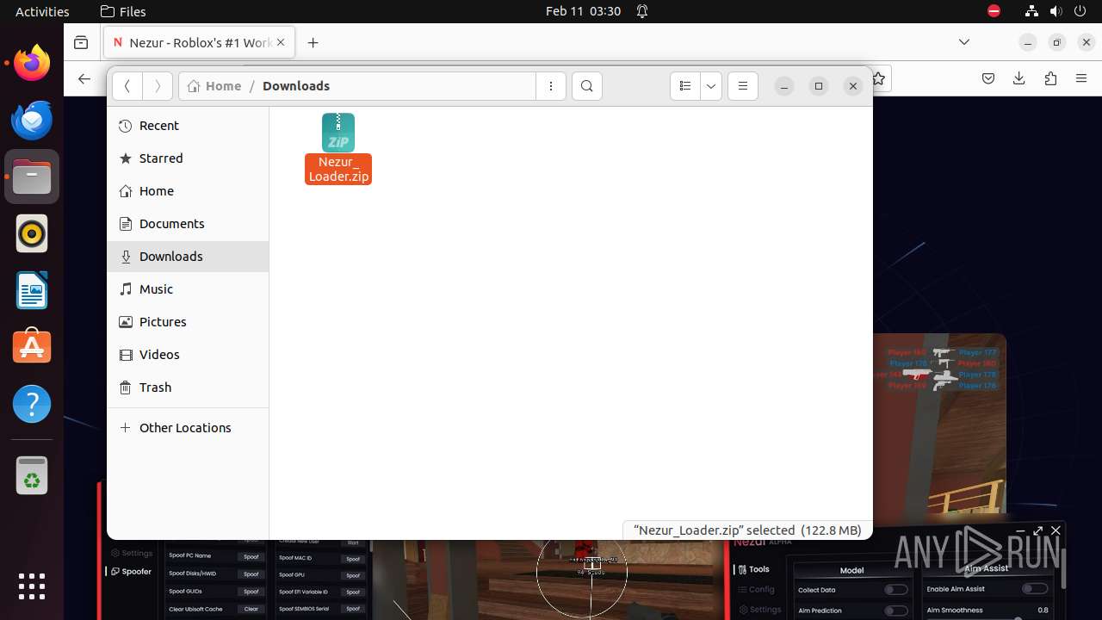Open power menu in top bar
This screenshot has height=620, width=1102.
(x=1080, y=11)
